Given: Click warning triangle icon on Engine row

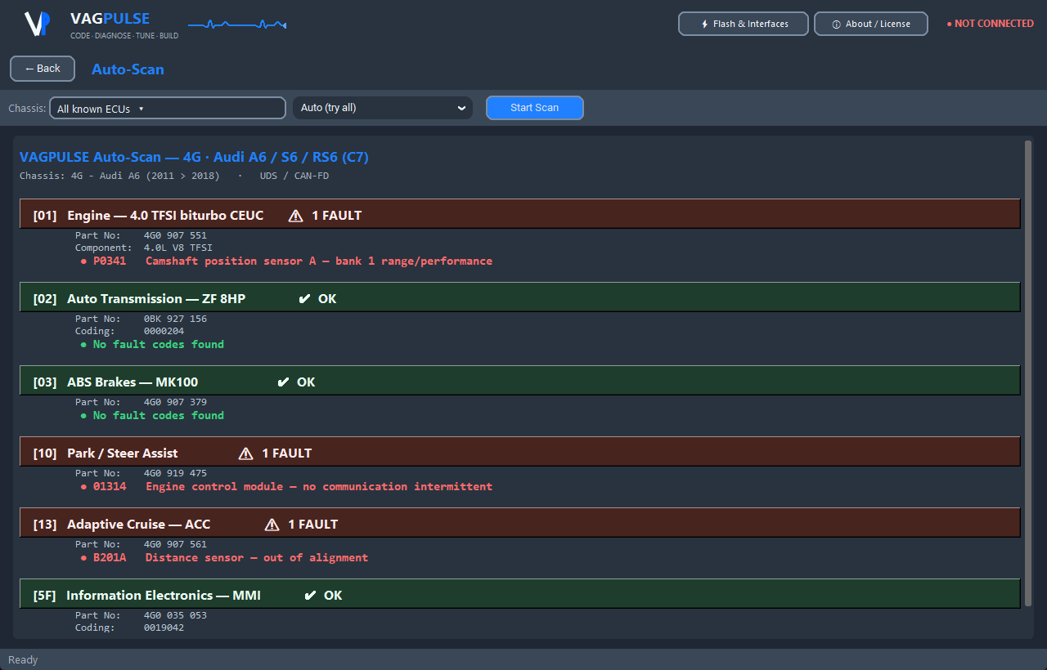Looking at the screenshot, I should point(295,216).
